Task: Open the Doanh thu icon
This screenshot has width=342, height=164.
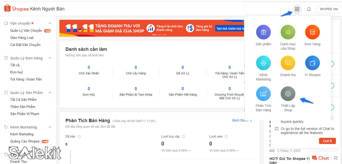Action: click(288, 63)
